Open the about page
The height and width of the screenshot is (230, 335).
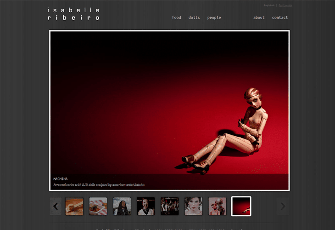(259, 17)
